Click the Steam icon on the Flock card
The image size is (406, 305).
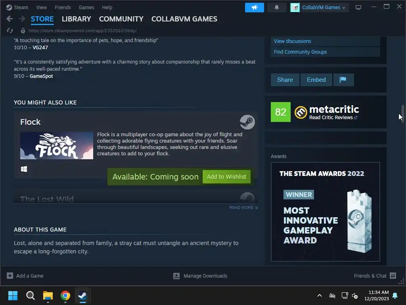point(247,122)
